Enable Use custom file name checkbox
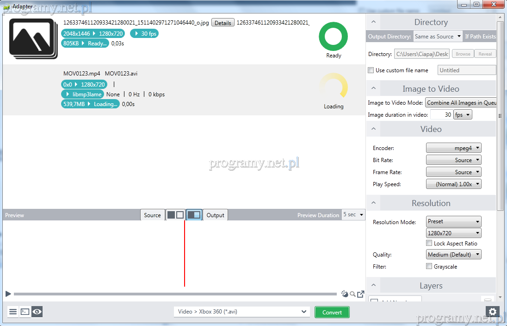 (371, 70)
